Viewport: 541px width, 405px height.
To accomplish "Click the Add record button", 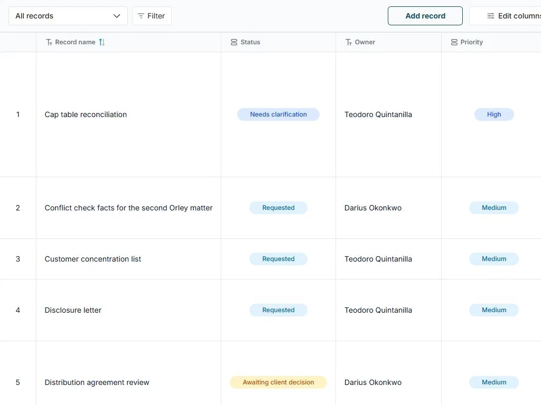I will (425, 16).
